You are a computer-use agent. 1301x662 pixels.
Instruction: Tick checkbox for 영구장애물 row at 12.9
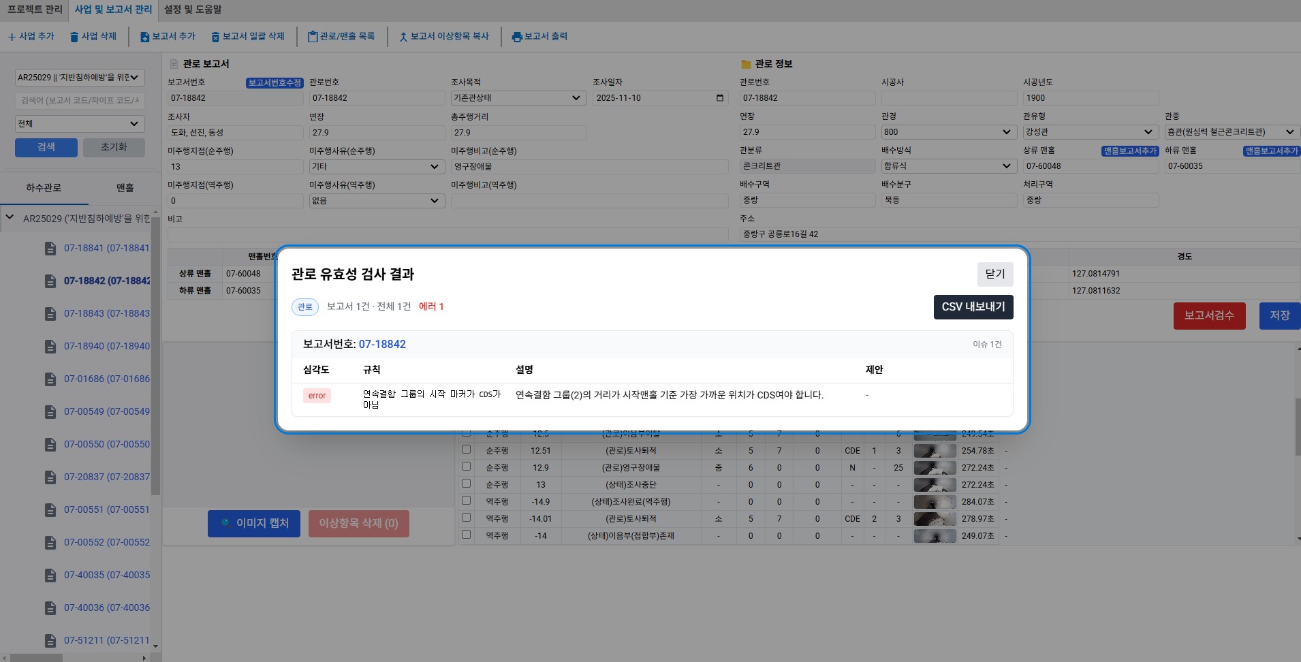pyautogui.click(x=467, y=467)
